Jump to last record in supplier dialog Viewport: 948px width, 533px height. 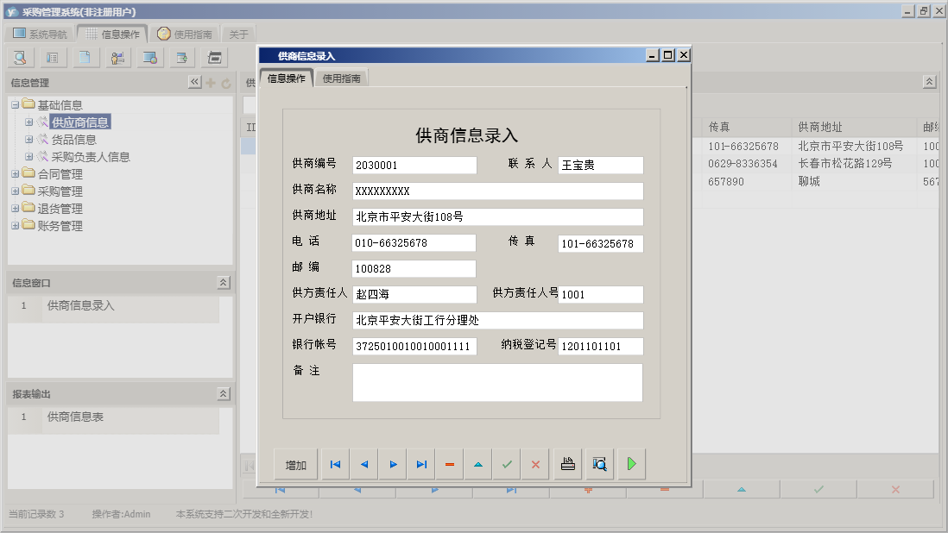pyautogui.click(x=421, y=465)
